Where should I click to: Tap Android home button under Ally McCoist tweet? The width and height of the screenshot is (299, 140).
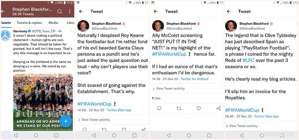(189, 135)
